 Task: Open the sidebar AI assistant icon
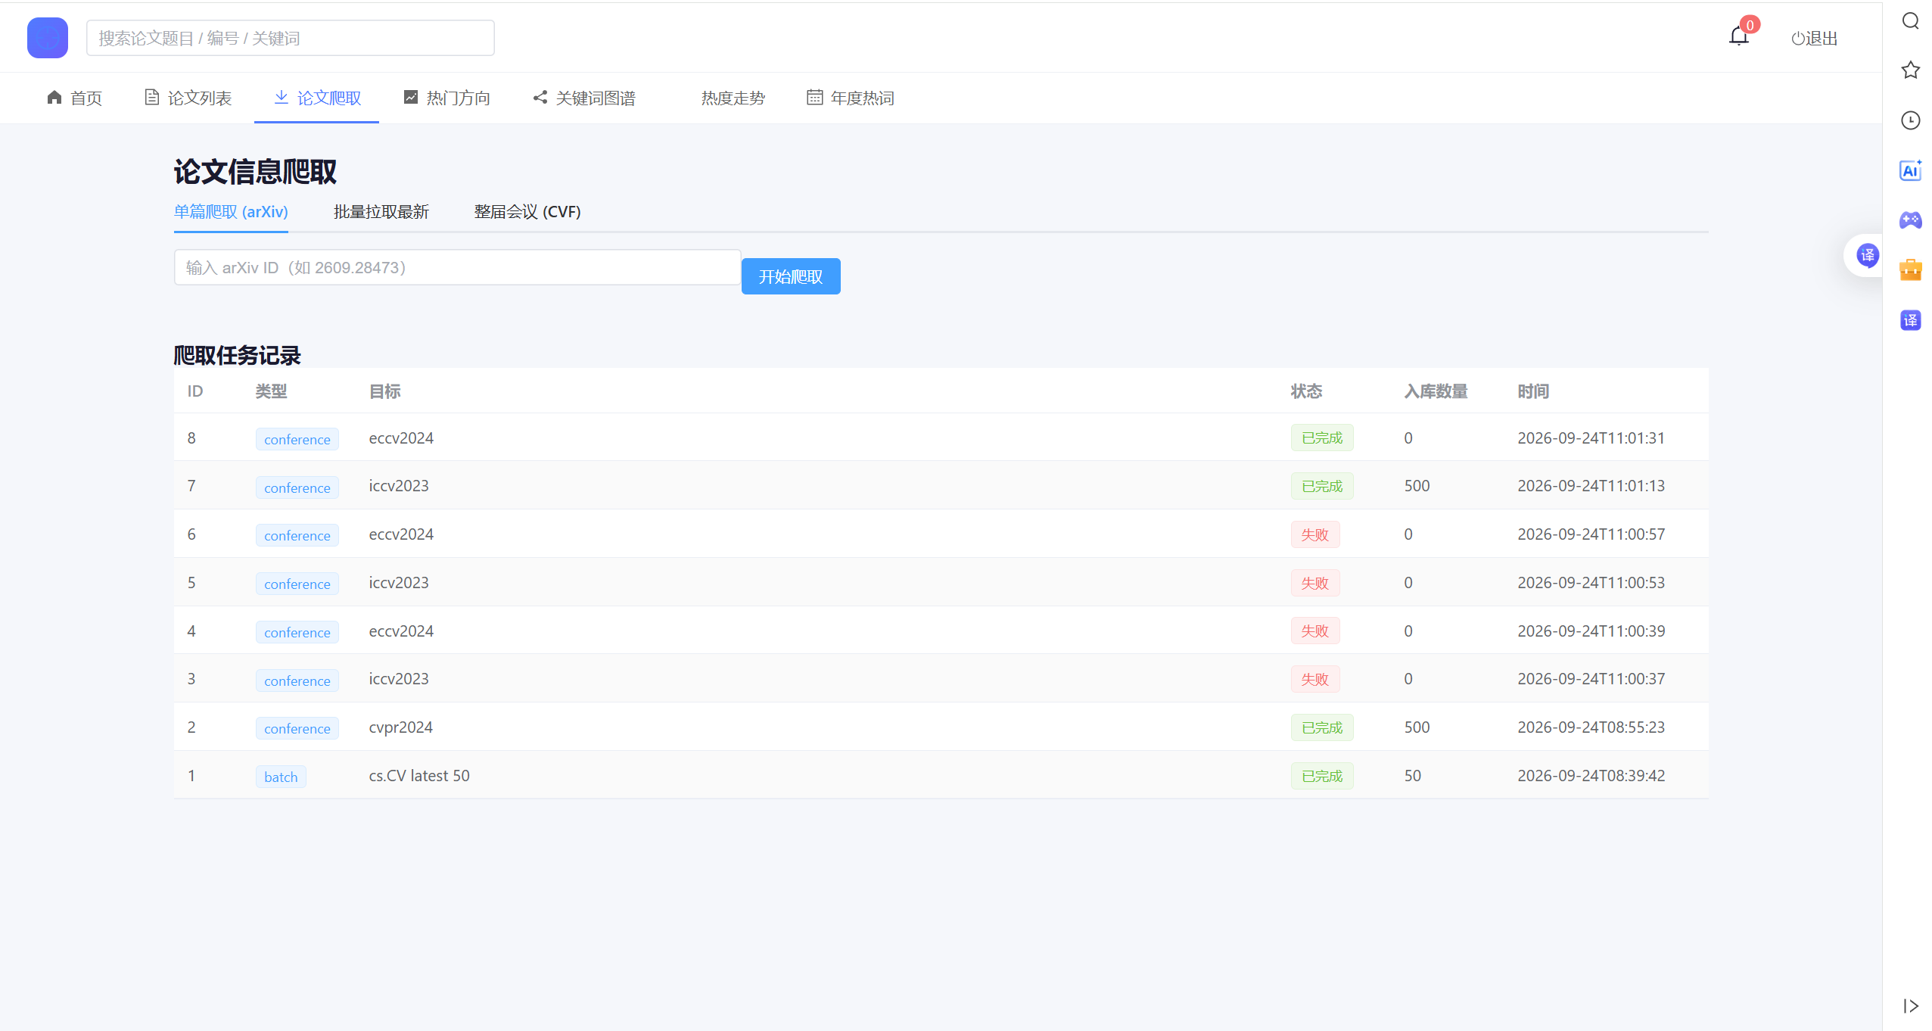[x=1910, y=170]
